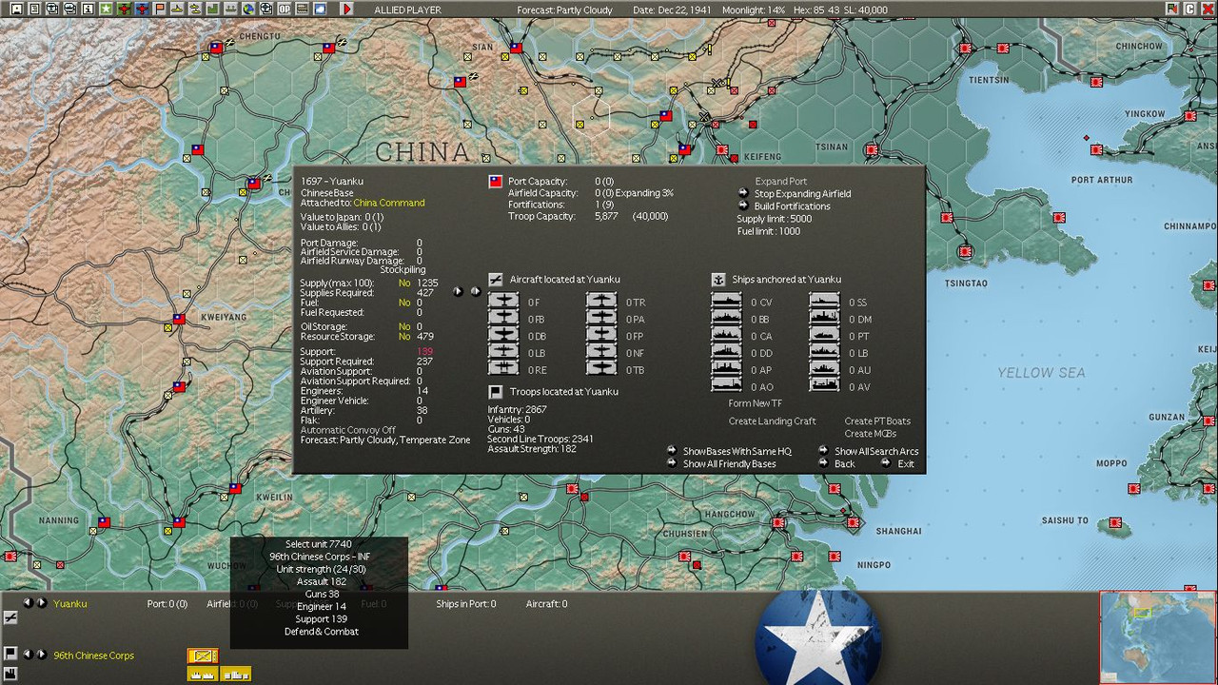Click 'Create PT Boats'
The width and height of the screenshot is (1218, 685).
tap(877, 421)
